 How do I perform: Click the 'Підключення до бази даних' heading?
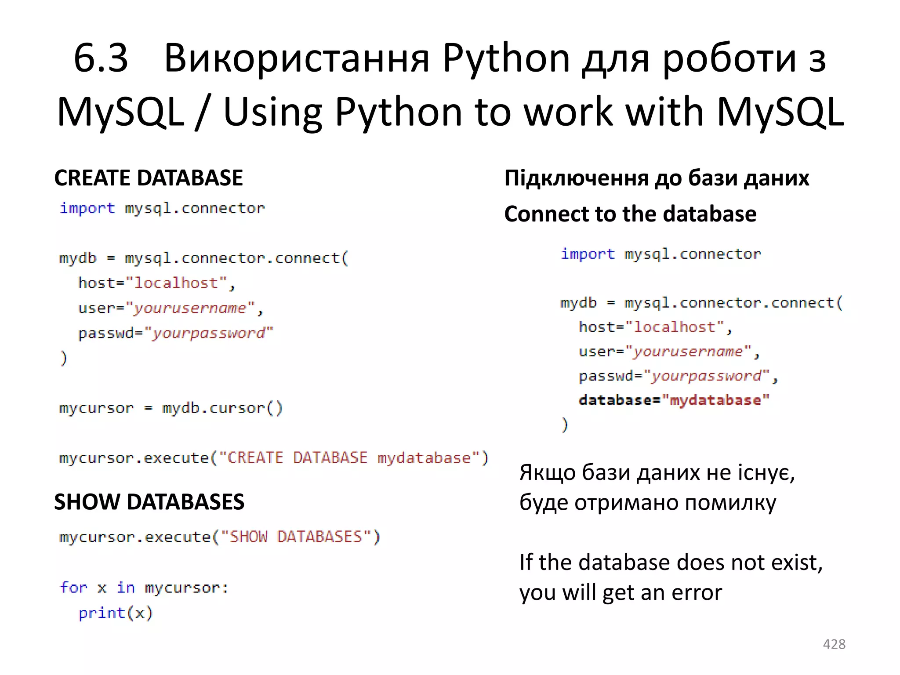[657, 178]
